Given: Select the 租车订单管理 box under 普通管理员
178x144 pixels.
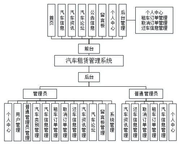Looking at the screenshot, I should pos(154,122).
